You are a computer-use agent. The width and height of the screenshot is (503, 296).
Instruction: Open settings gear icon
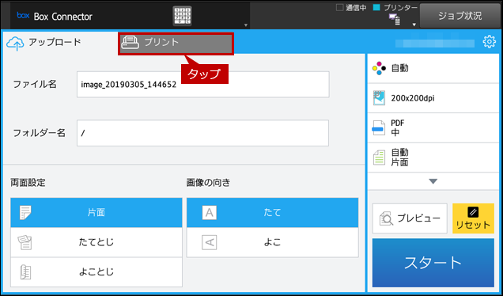click(x=490, y=42)
